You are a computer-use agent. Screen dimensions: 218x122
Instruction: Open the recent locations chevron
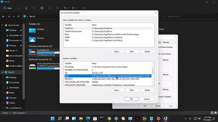click(14, 17)
